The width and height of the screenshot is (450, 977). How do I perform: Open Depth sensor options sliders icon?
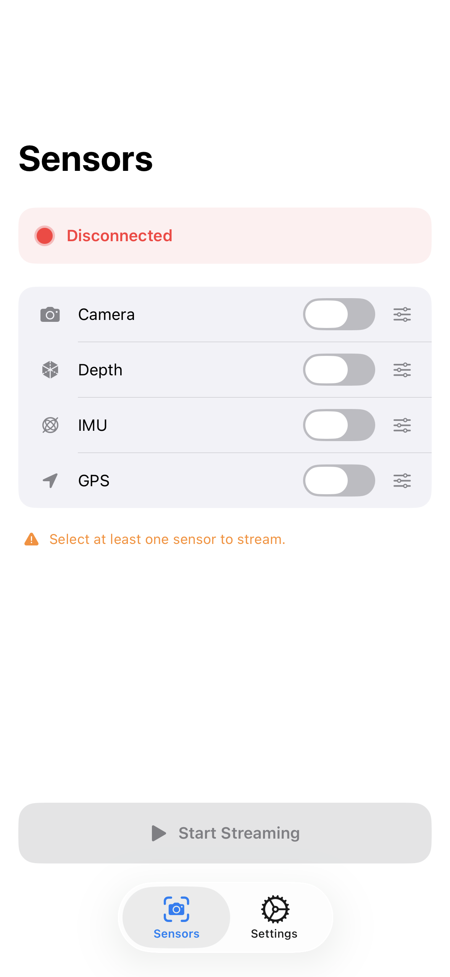pos(402,370)
